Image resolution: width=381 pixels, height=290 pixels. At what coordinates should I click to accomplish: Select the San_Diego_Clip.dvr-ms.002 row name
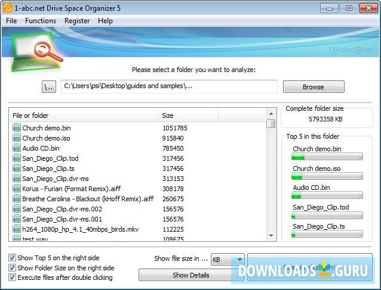(62, 209)
